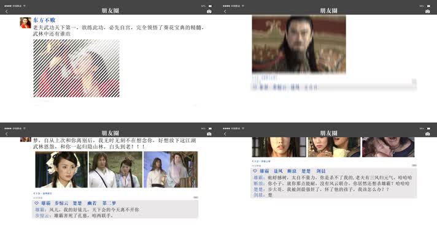The width and height of the screenshot is (437, 245).
Task: Open camera icon in the 东方不败 post panel
Action: [x=209, y=12]
